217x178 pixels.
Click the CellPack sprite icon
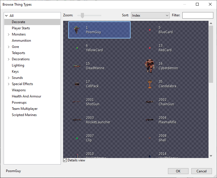[77, 84]
